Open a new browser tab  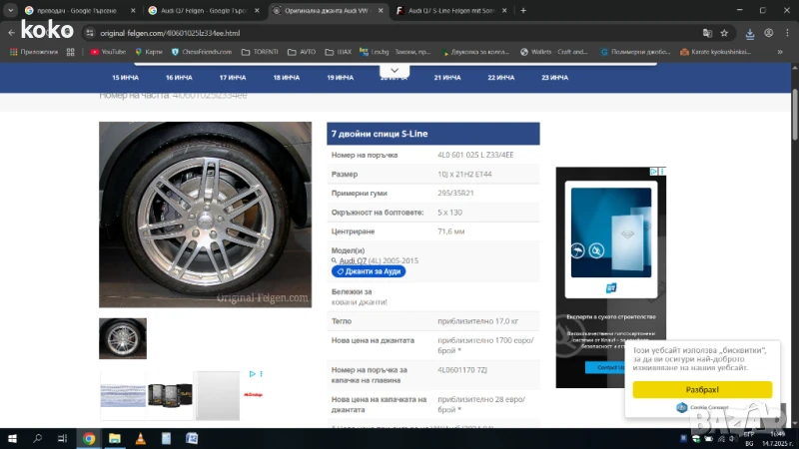[523, 10]
